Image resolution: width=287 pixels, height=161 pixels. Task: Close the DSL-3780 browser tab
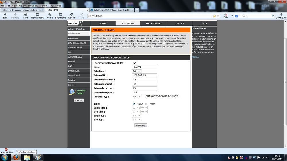click(x=88, y=10)
